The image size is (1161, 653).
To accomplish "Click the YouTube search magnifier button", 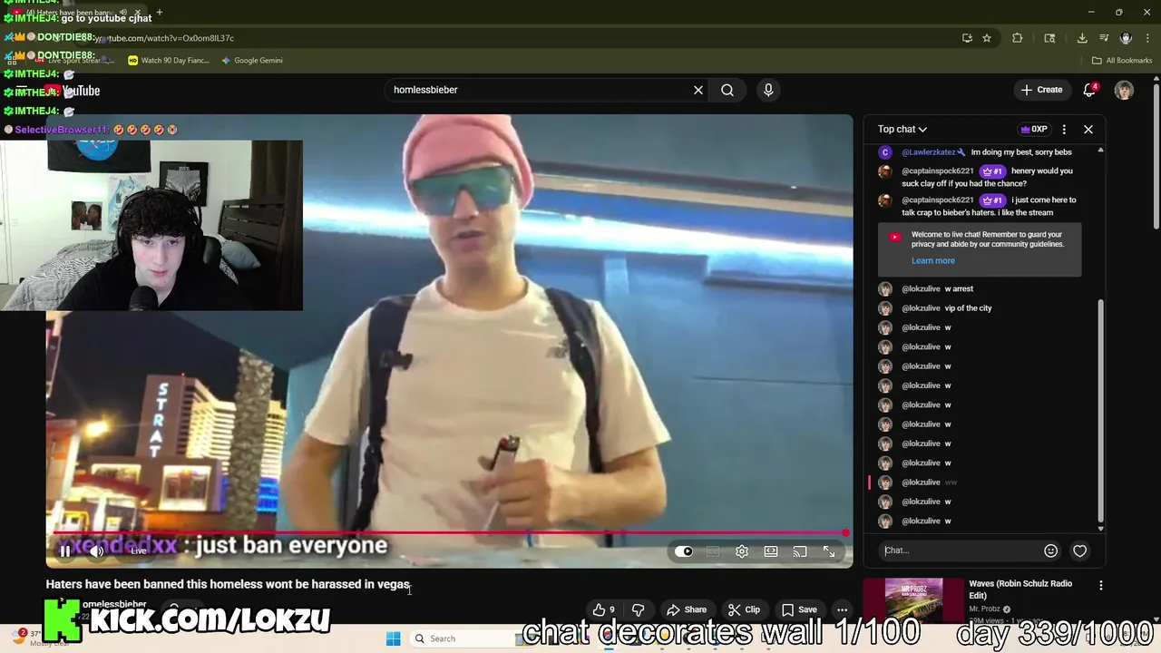I will point(727,90).
